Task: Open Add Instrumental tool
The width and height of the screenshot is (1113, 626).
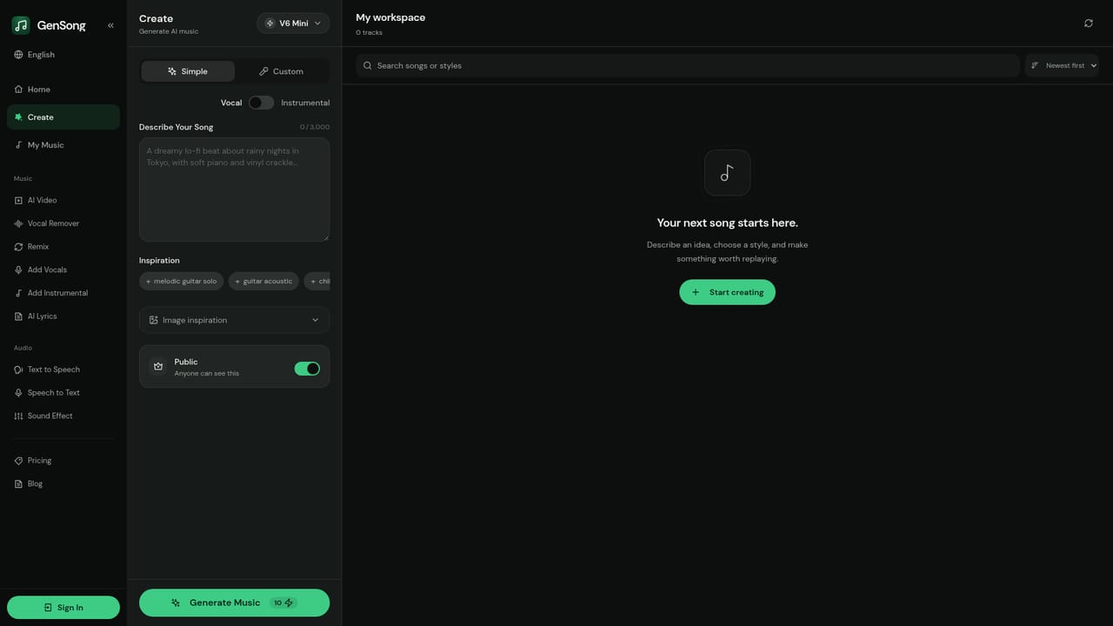Action: (63, 293)
